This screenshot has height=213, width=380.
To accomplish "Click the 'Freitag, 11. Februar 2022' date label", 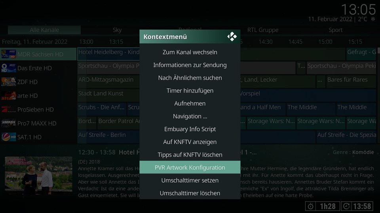I will [x=35, y=42].
